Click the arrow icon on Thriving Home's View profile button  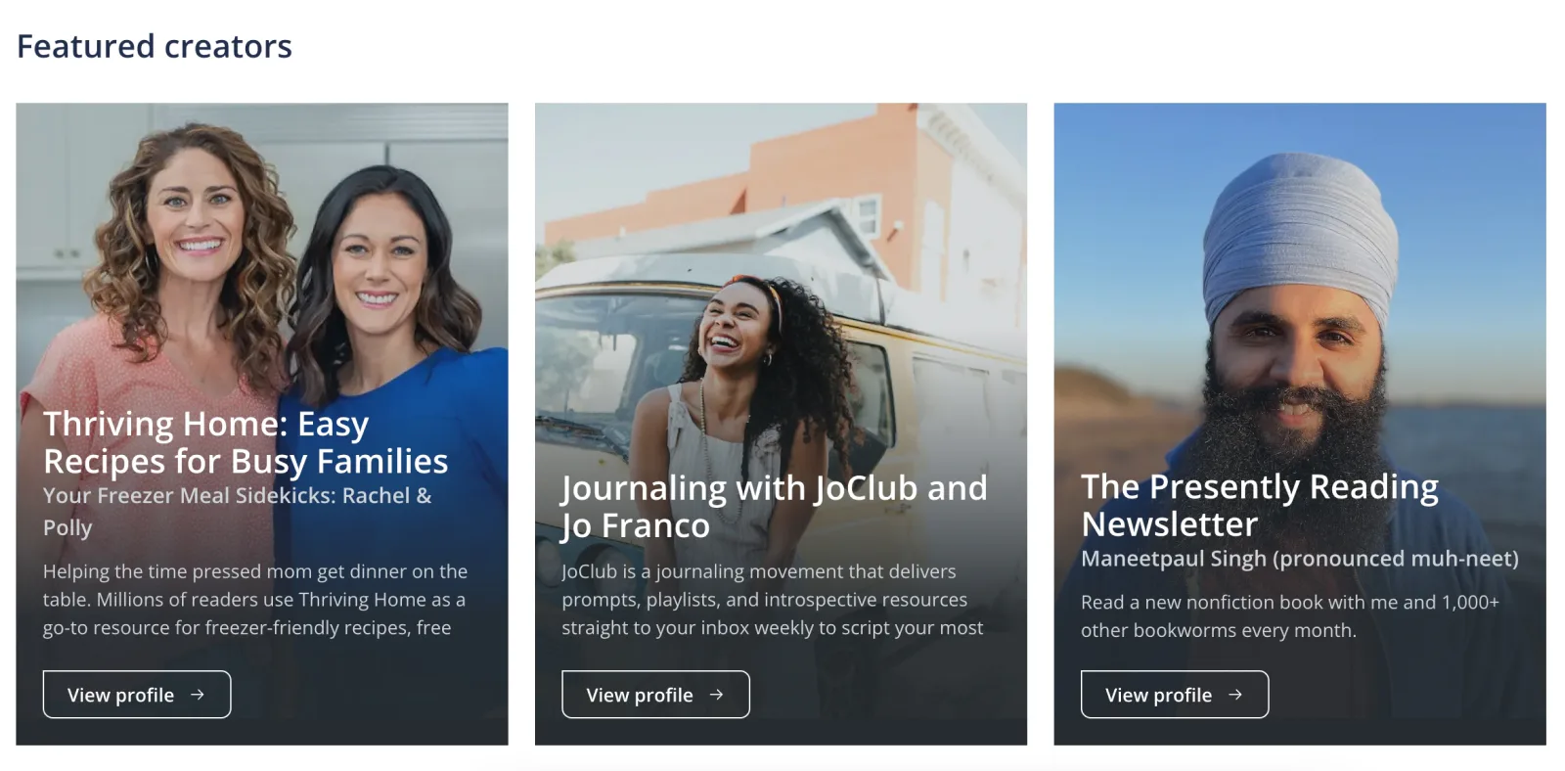coord(198,695)
